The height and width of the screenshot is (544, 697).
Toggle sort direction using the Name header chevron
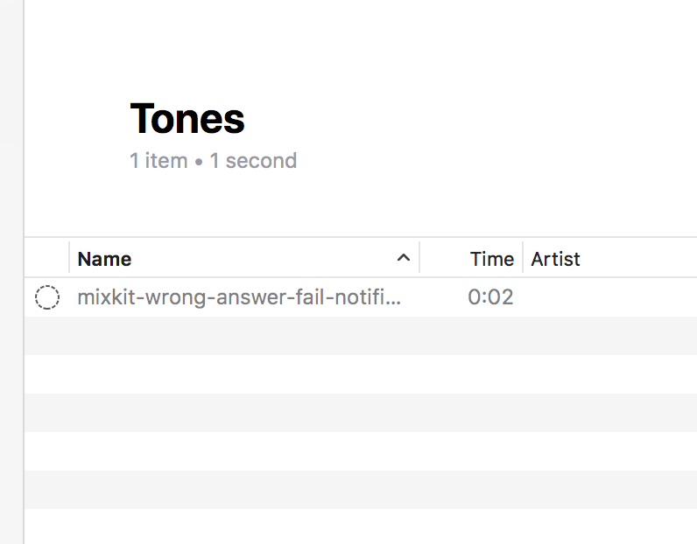[x=404, y=258]
